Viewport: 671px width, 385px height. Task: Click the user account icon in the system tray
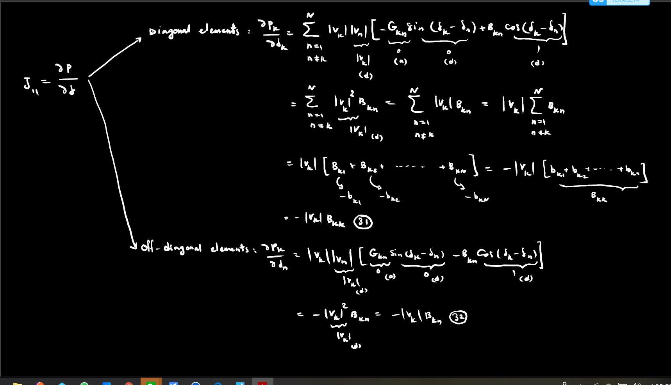565,383
